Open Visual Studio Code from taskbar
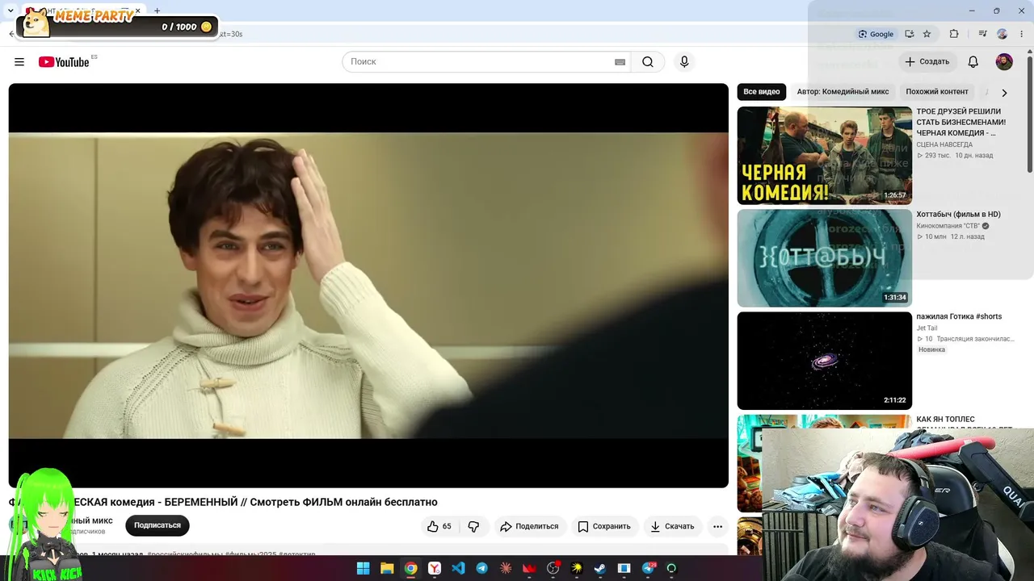1034x581 pixels. [458, 568]
